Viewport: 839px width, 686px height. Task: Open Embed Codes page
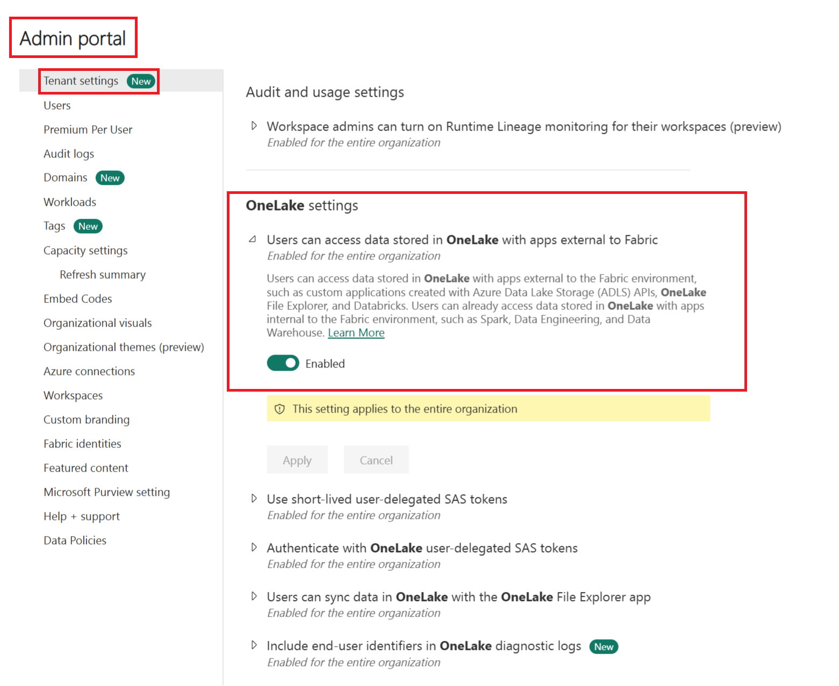pyautogui.click(x=78, y=299)
